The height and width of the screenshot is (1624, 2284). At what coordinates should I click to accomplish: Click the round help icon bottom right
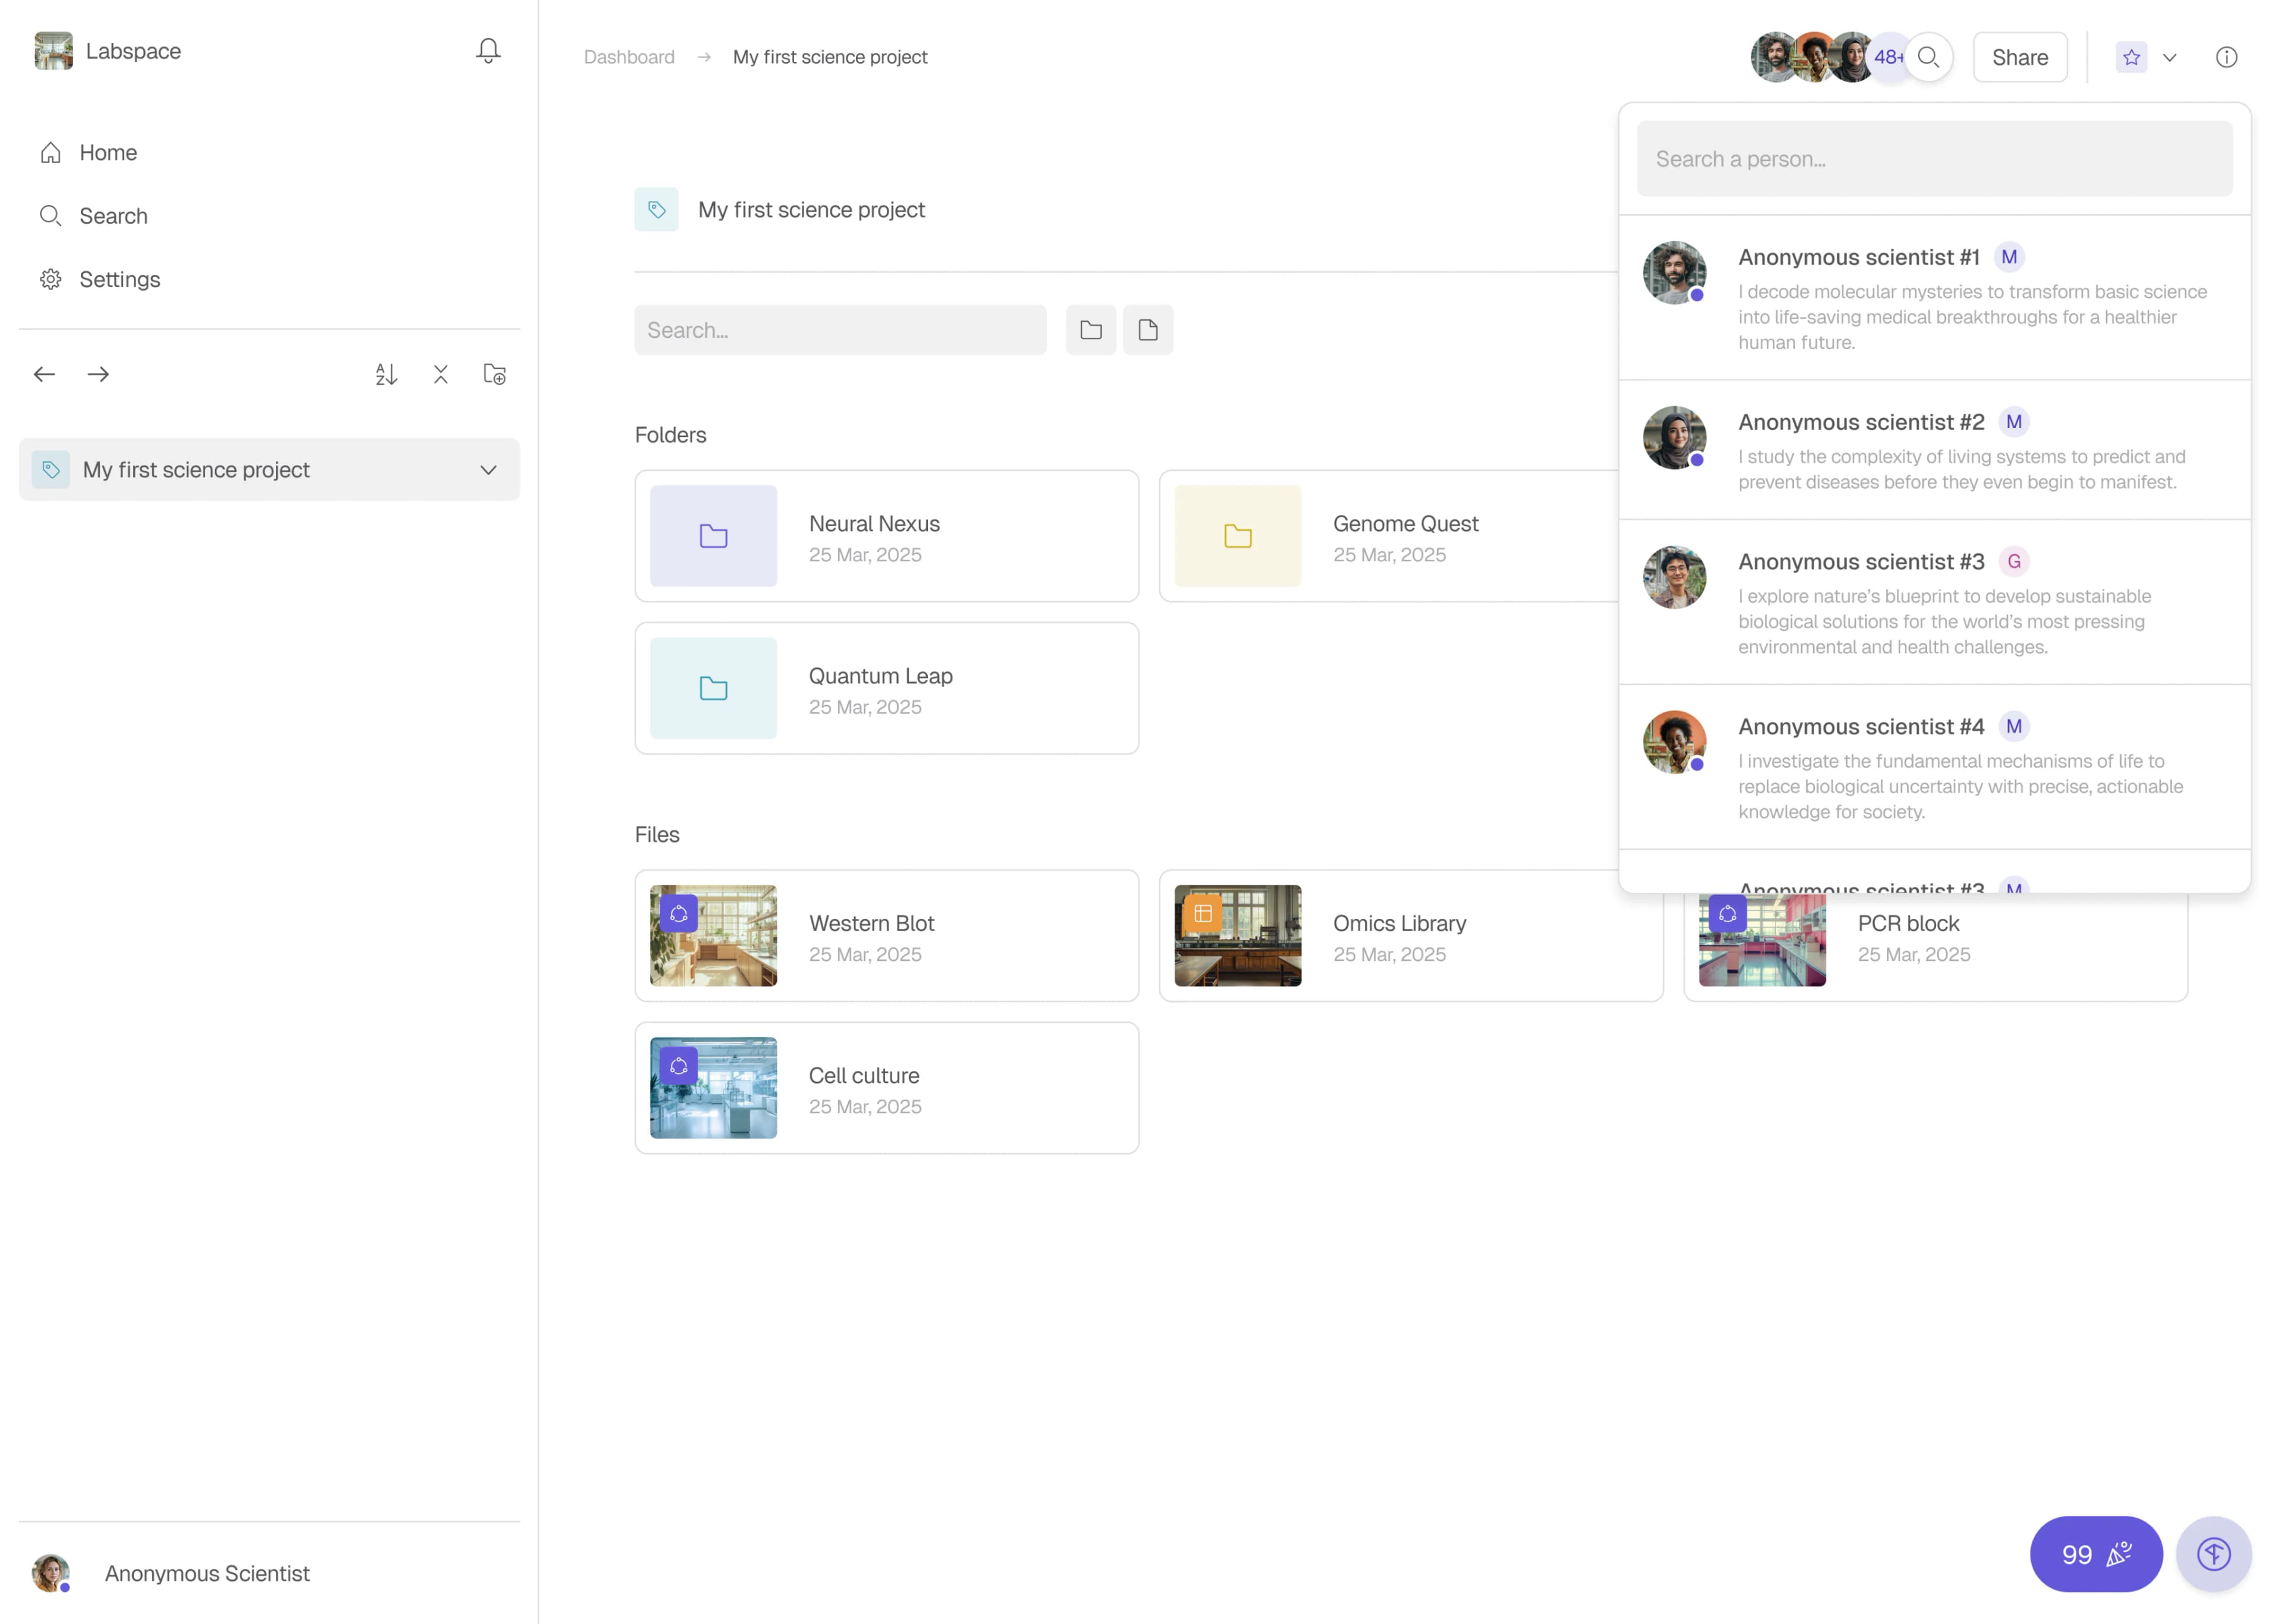[2214, 1554]
